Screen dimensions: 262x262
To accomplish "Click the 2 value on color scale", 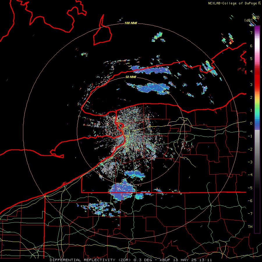I will click(x=251, y=98).
